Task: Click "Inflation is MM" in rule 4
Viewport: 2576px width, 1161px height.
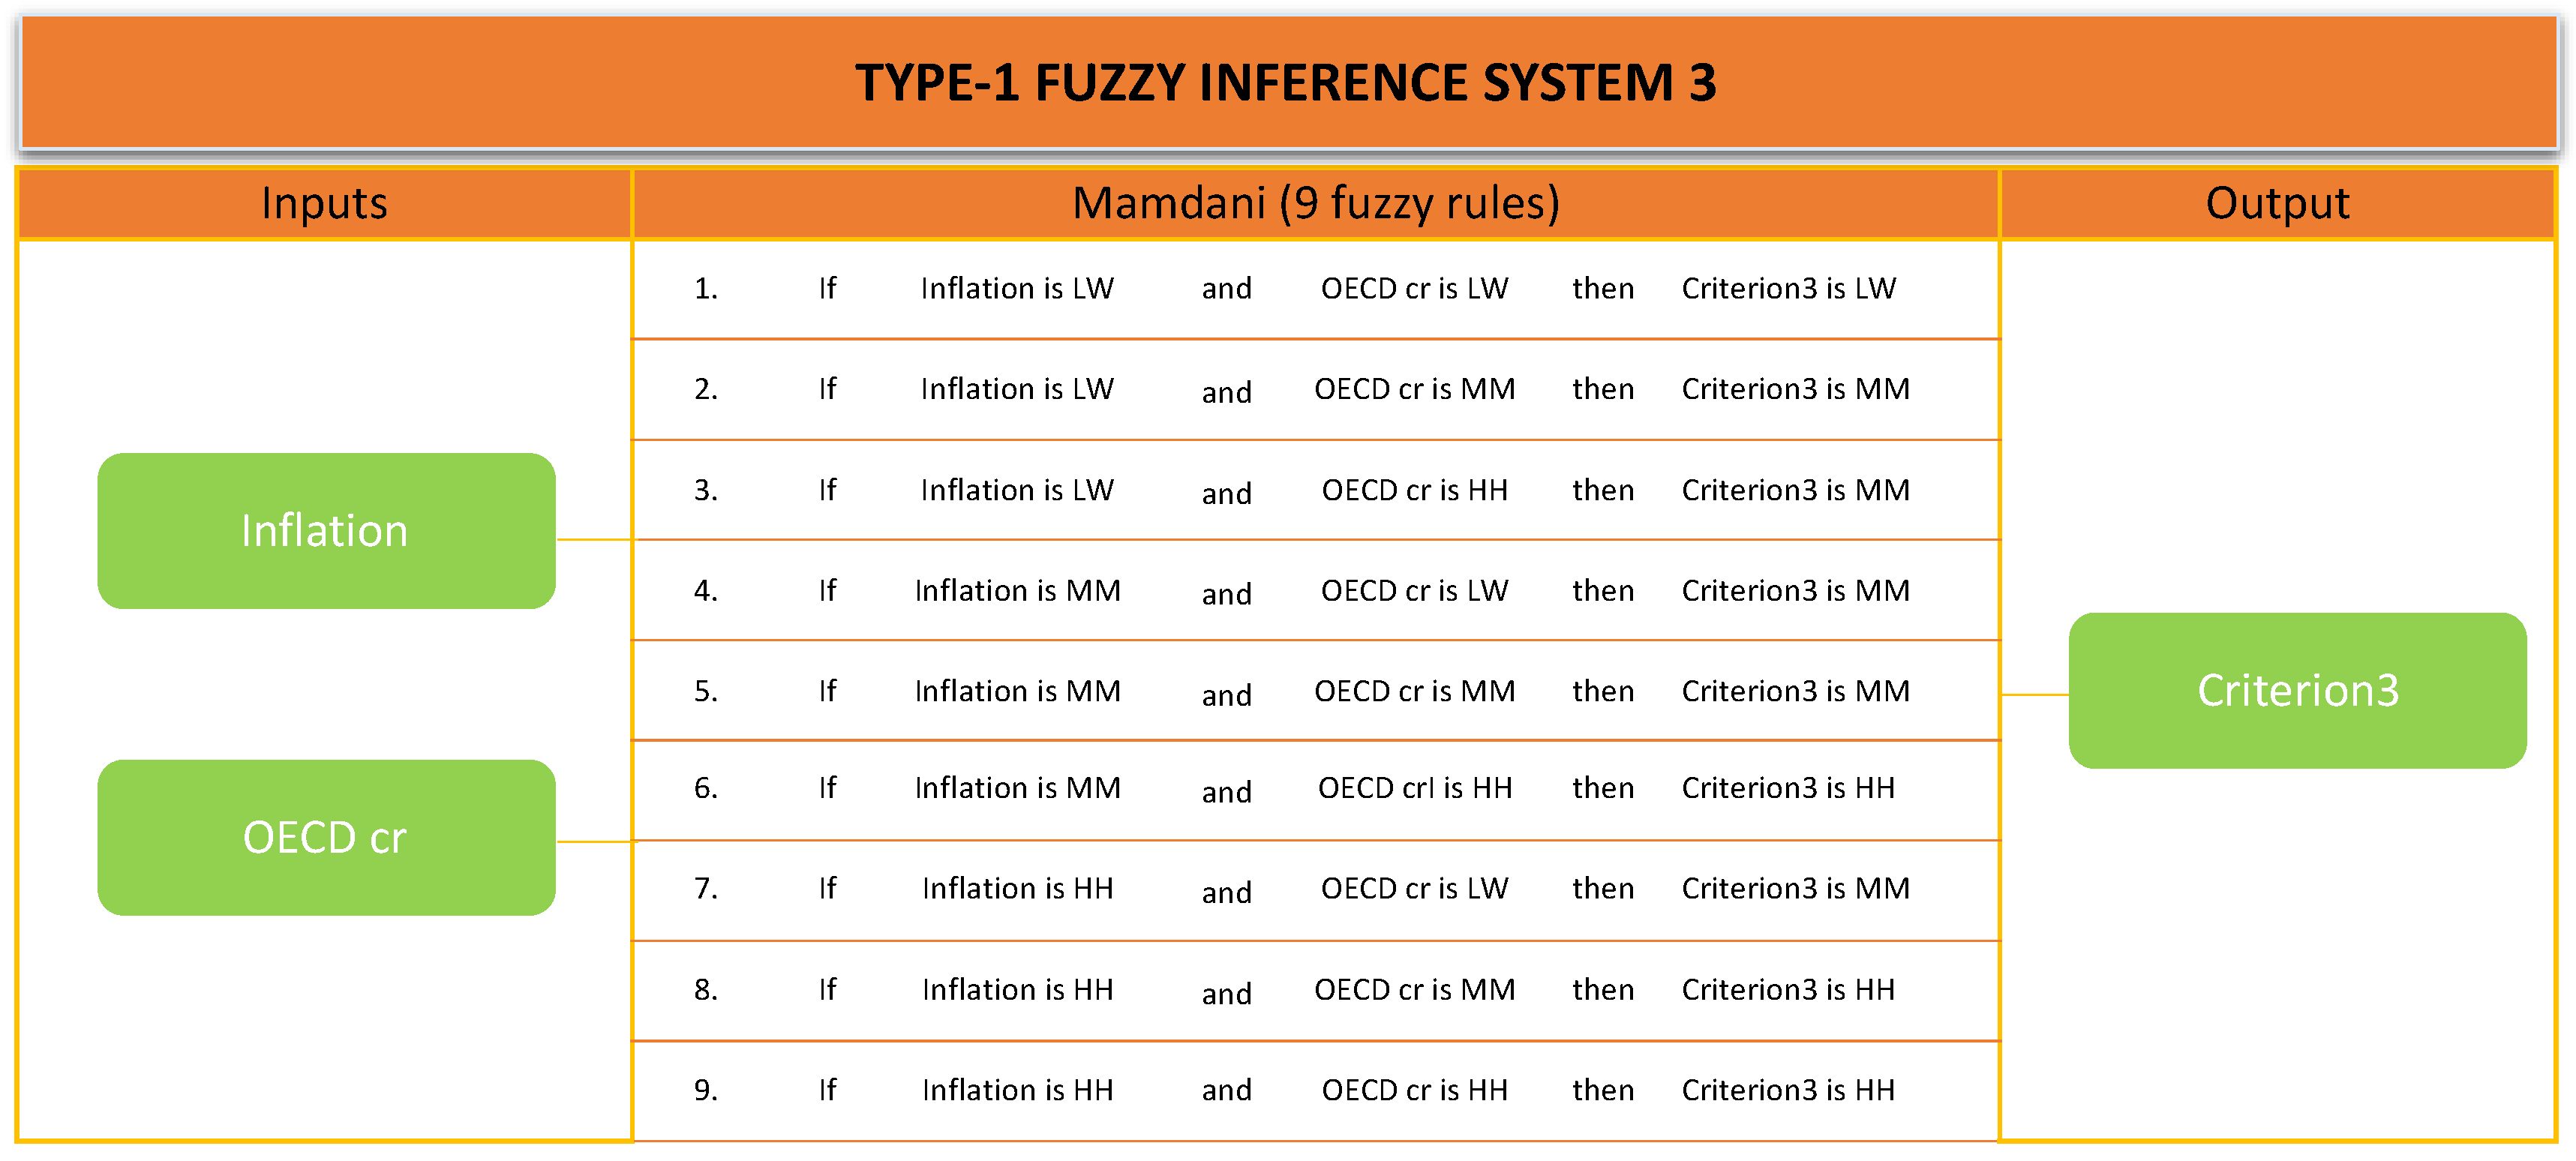Action: pyautogui.click(x=1017, y=591)
